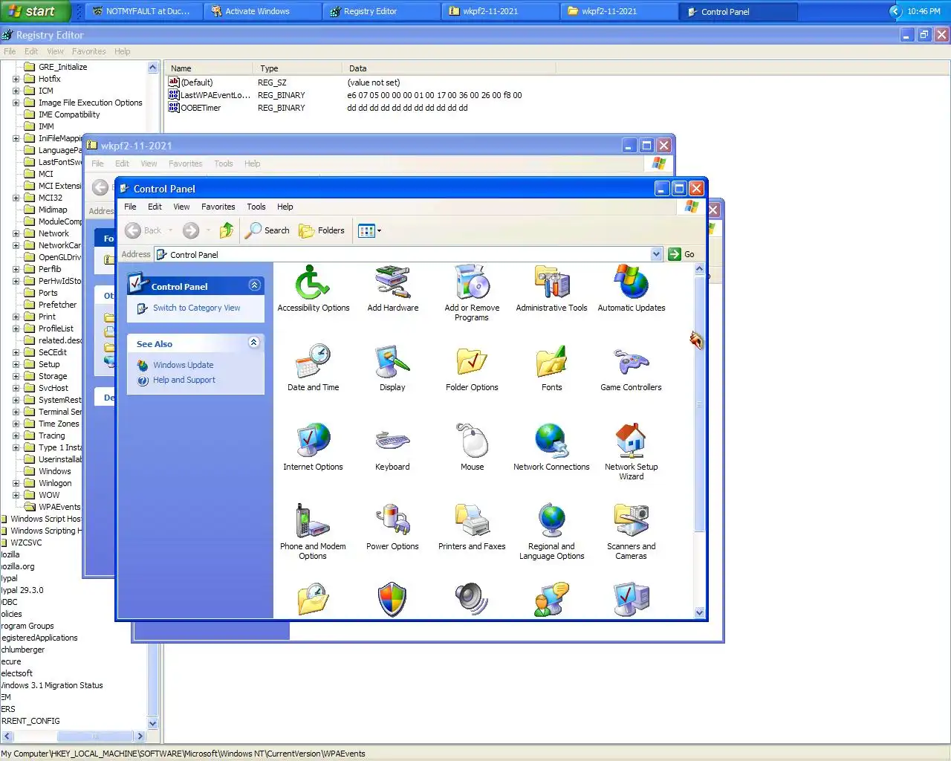
Task: Collapse the Control Panel task pane section
Action: click(255, 285)
